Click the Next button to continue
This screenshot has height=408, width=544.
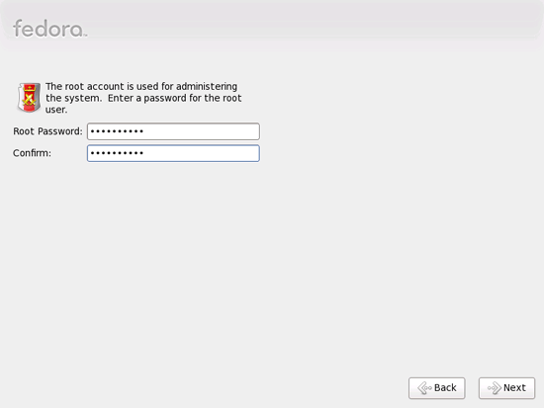tap(506, 388)
